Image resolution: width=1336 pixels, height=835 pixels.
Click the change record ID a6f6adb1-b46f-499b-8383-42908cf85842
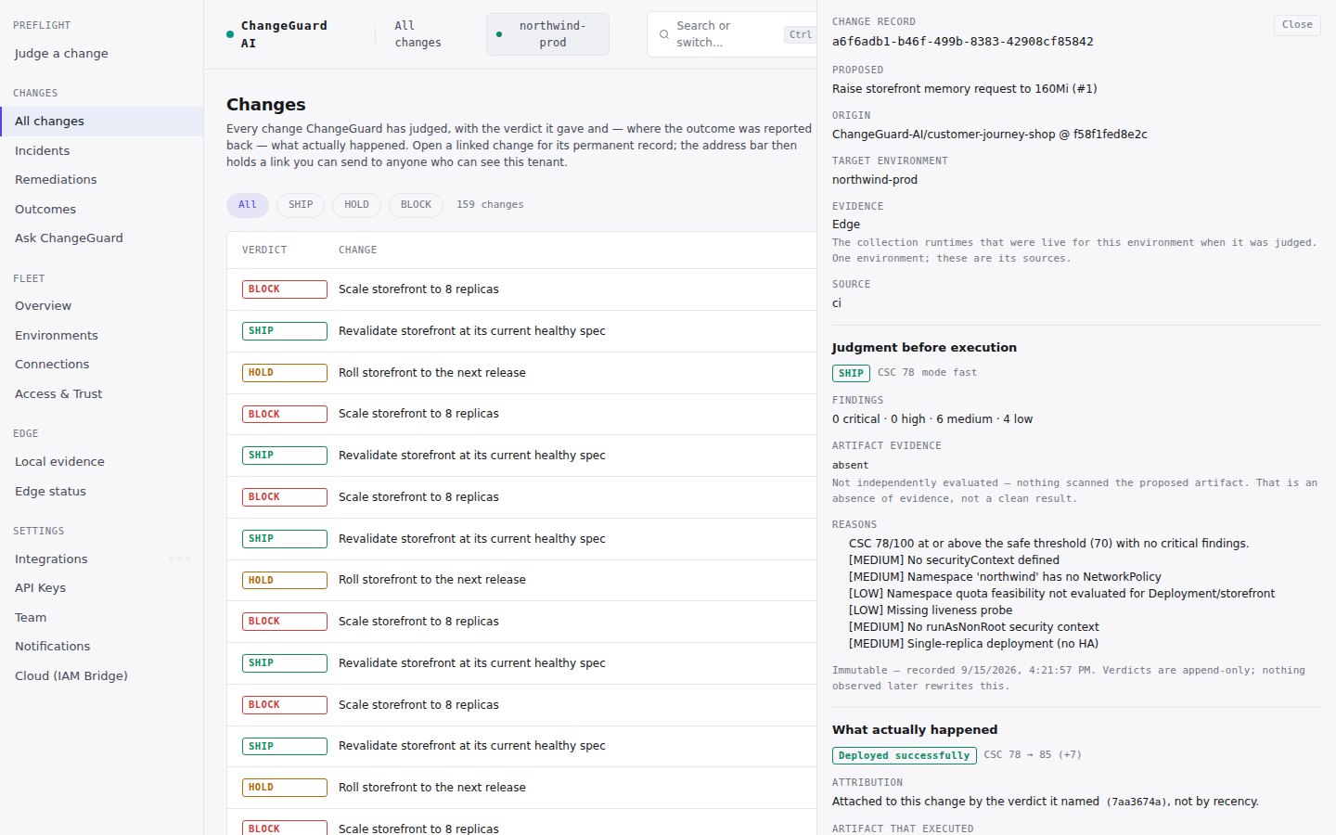point(962,42)
